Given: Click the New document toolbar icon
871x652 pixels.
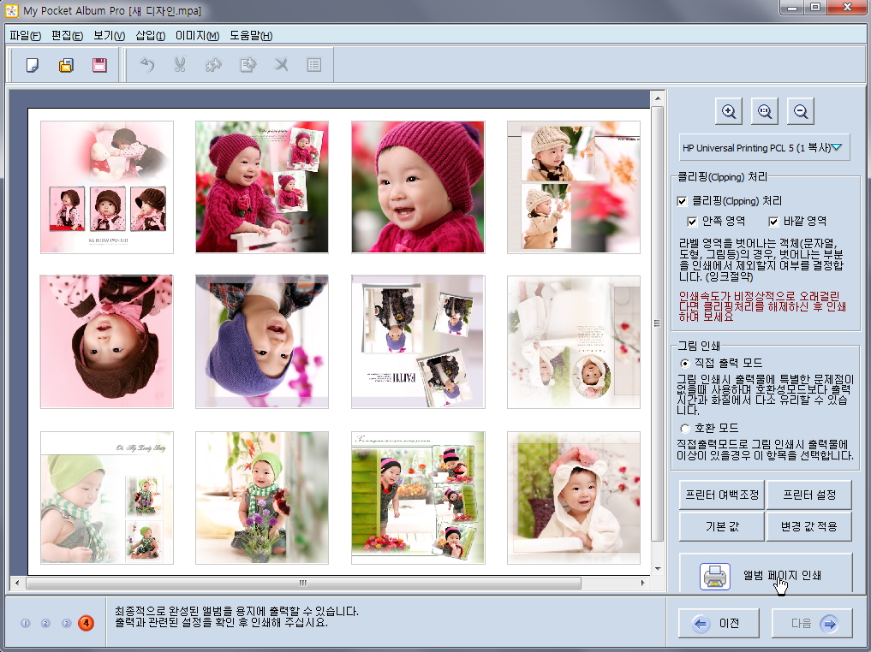Looking at the screenshot, I should pyautogui.click(x=33, y=66).
